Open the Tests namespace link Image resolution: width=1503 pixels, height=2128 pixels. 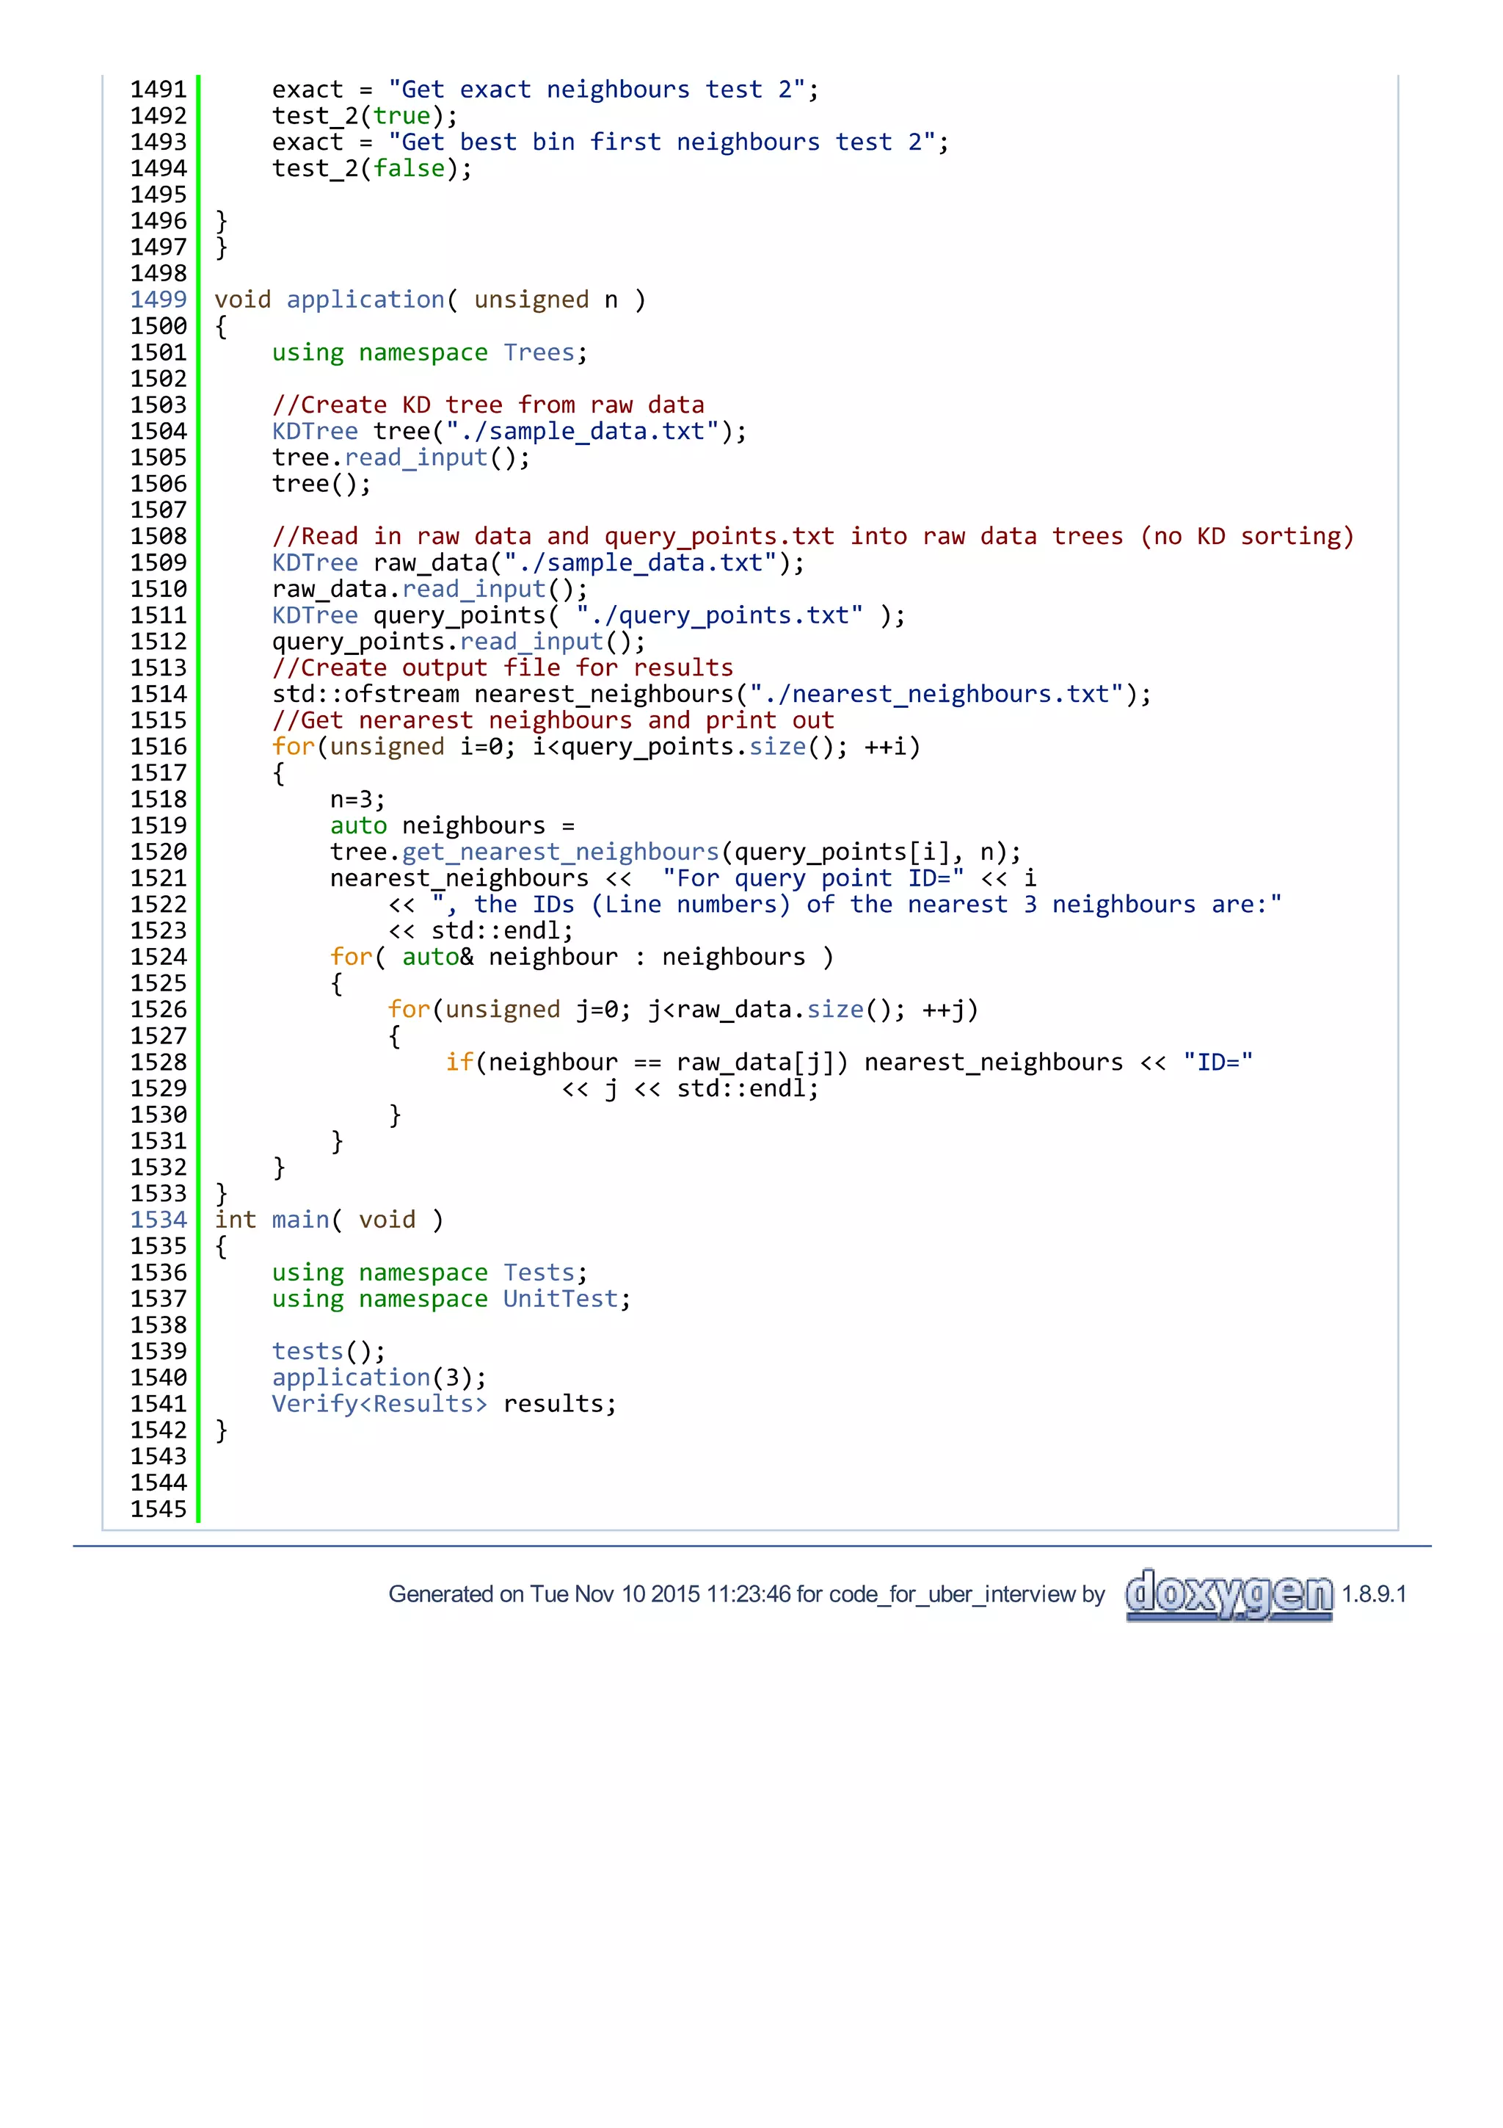539,1273
